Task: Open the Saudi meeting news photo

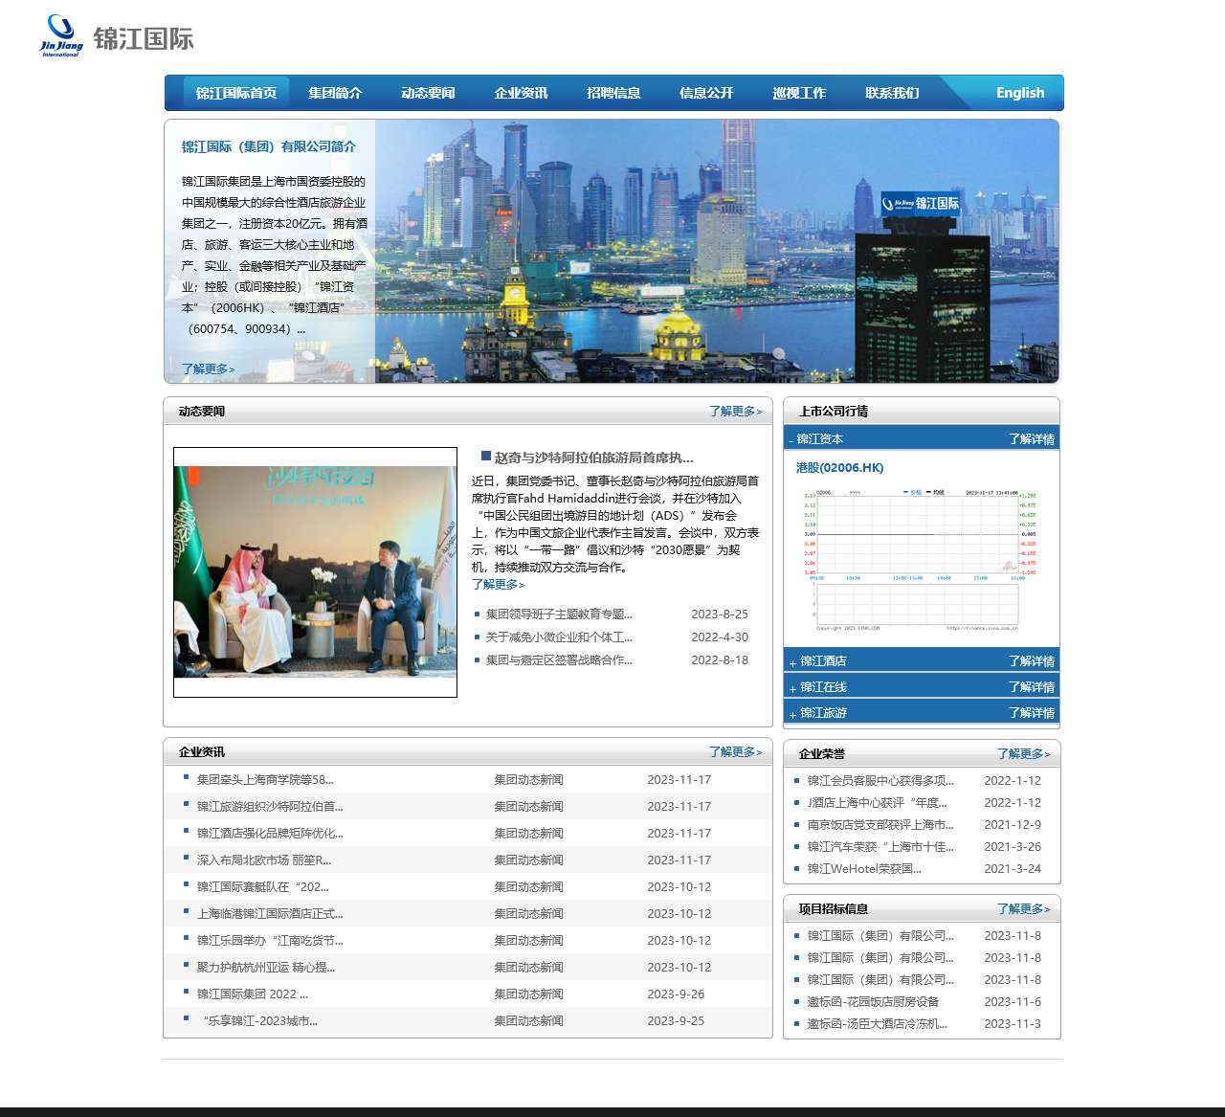Action: tap(315, 572)
